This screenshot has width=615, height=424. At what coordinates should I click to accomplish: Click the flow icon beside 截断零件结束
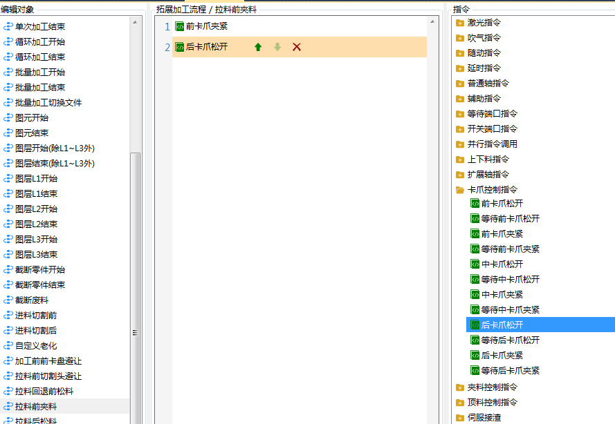tap(8, 285)
